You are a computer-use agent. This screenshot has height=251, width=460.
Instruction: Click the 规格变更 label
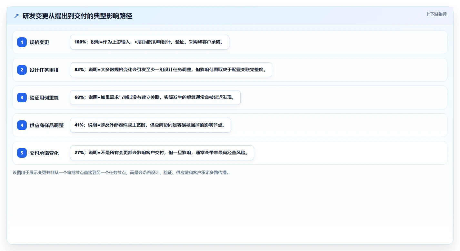(39, 42)
